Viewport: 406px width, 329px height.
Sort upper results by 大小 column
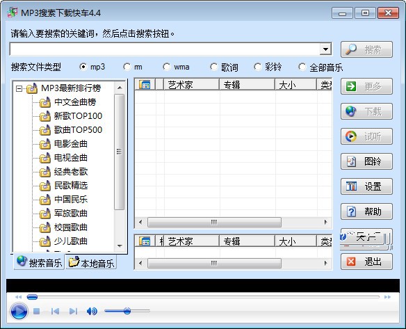click(x=295, y=85)
